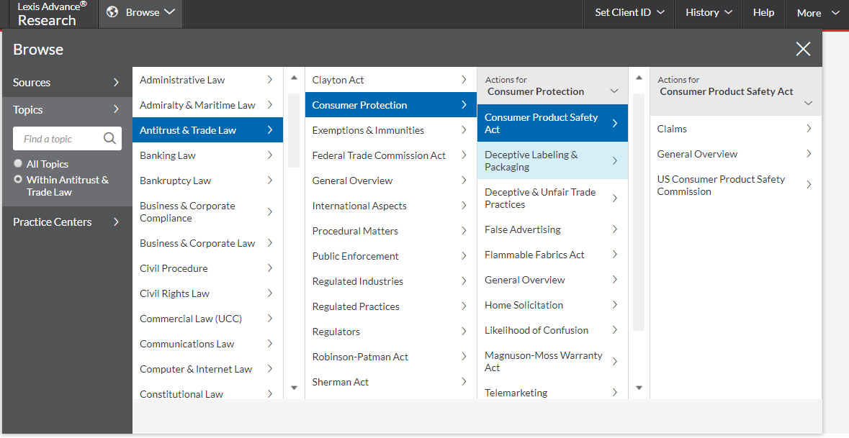The height and width of the screenshot is (438, 849).
Task: Open the Set Client ID dropdown
Action: coord(629,12)
